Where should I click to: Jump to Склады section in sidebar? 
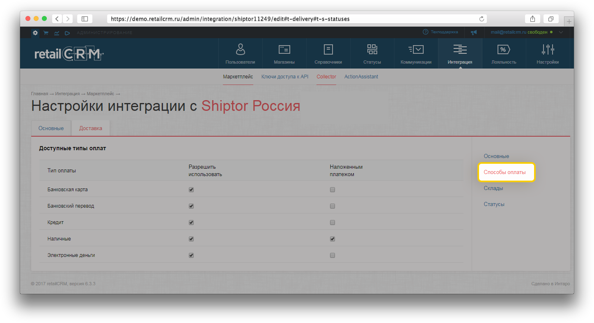[x=493, y=188]
